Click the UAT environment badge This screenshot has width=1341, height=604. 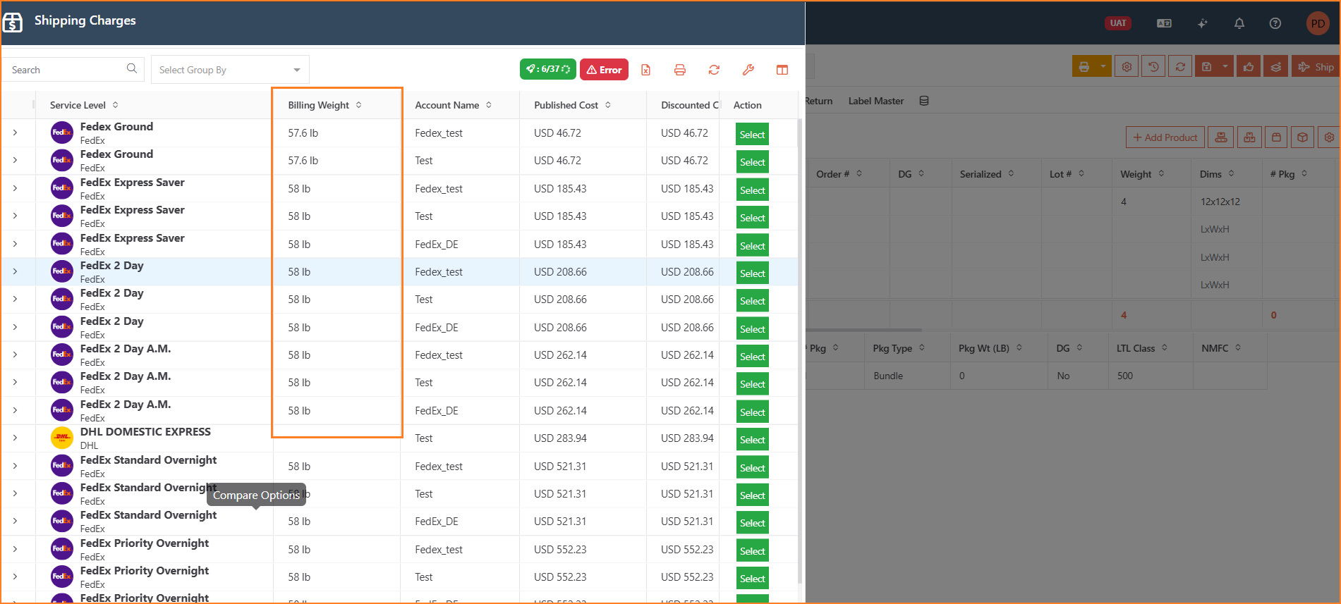click(x=1118, y=23)
